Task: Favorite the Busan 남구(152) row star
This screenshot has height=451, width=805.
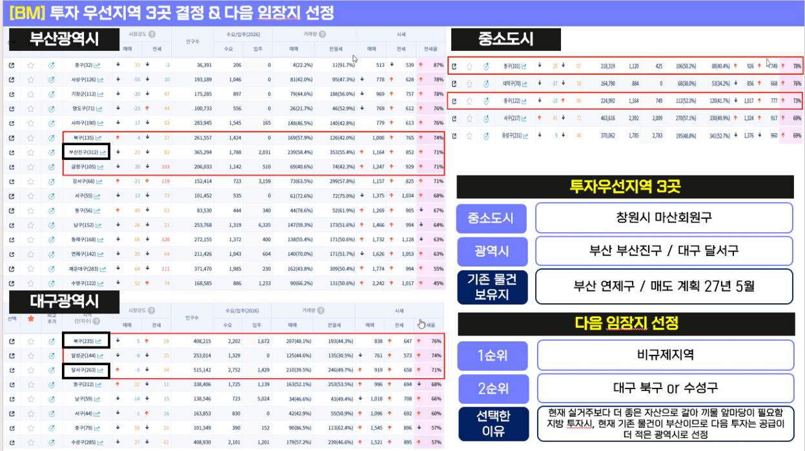Action: point(30,225)
